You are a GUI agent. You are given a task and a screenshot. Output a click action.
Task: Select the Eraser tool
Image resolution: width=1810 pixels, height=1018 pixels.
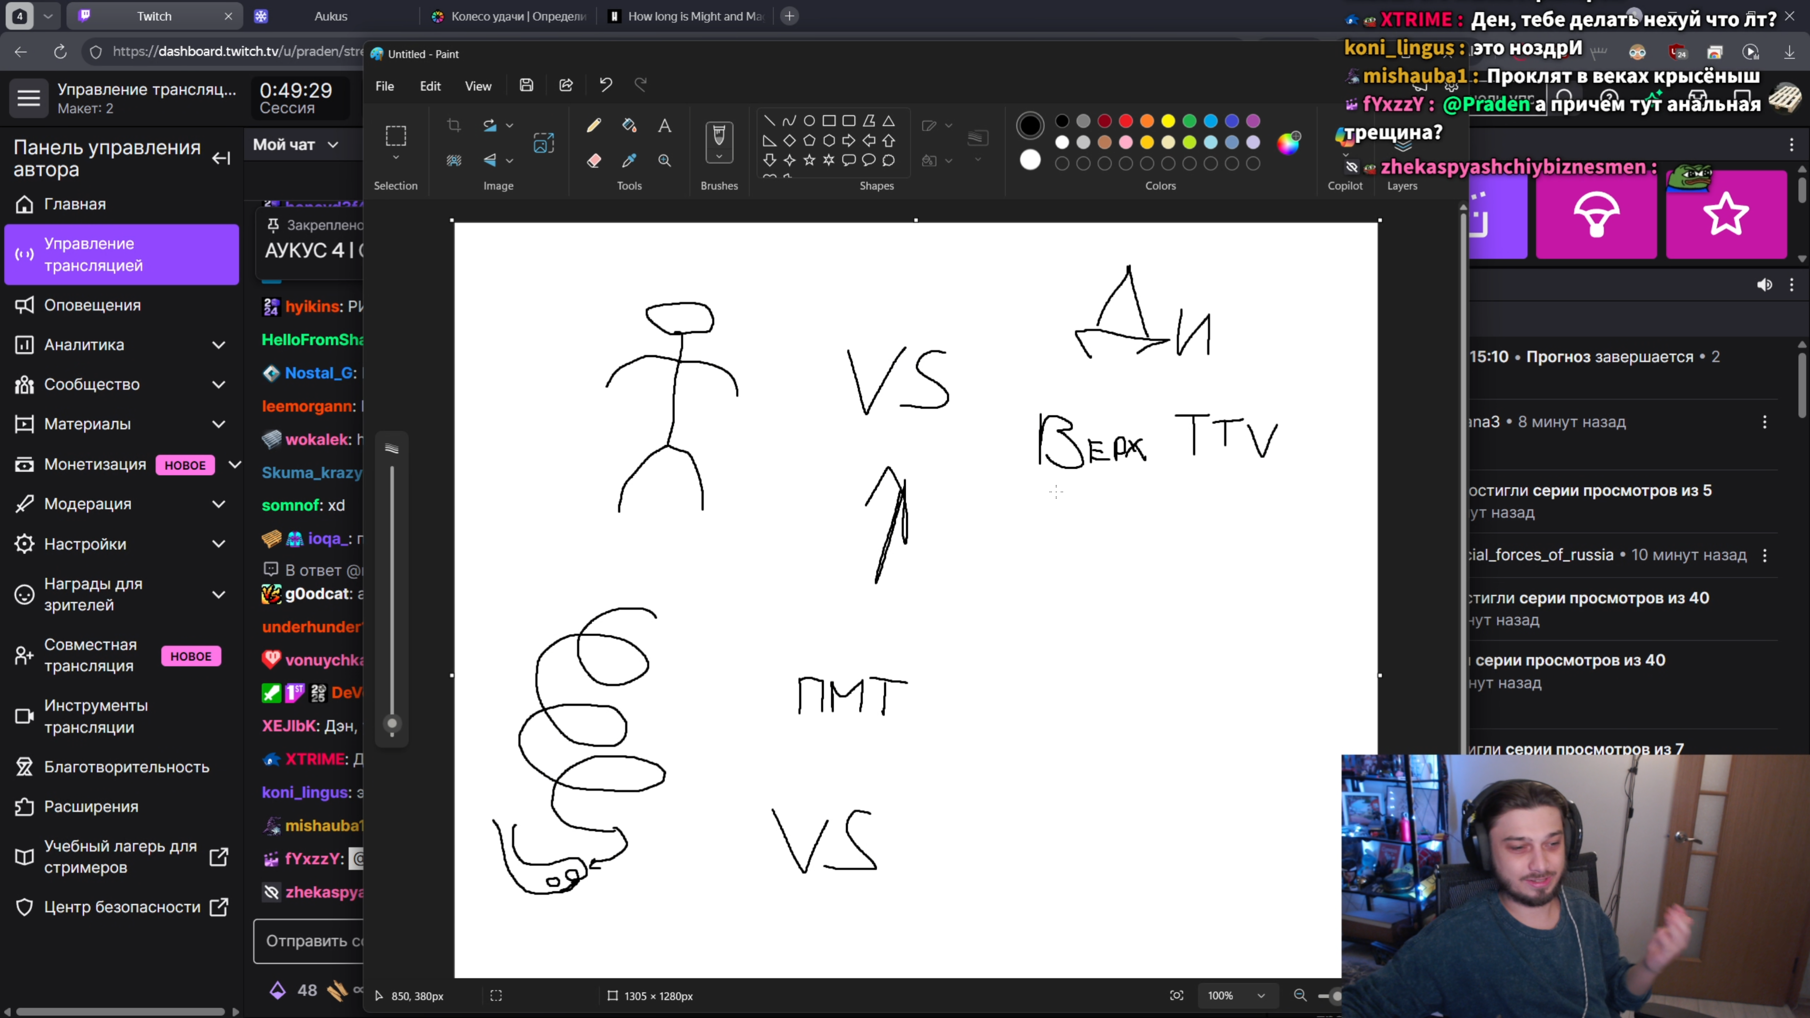(594, 161)
